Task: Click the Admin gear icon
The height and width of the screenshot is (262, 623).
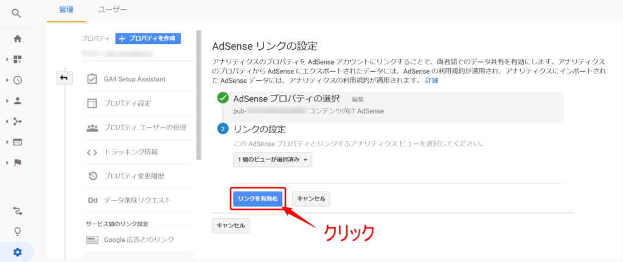Action: click(x=18, y=252)
